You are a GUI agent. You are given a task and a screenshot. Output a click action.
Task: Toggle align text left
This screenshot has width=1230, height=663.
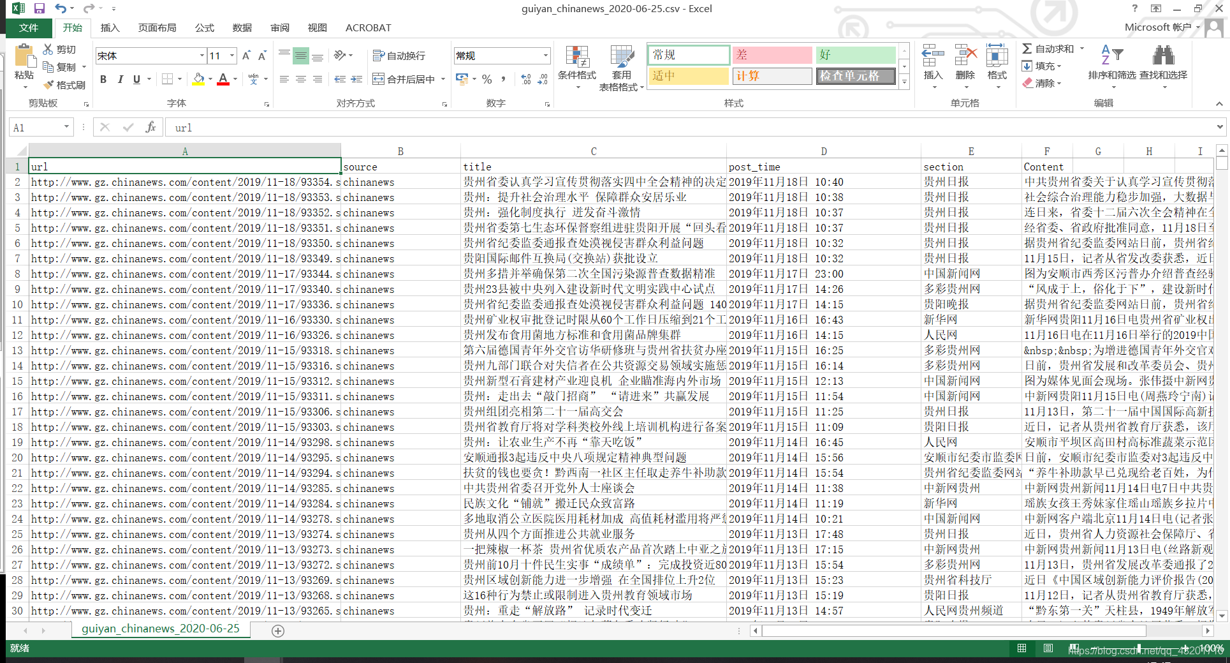284,79
